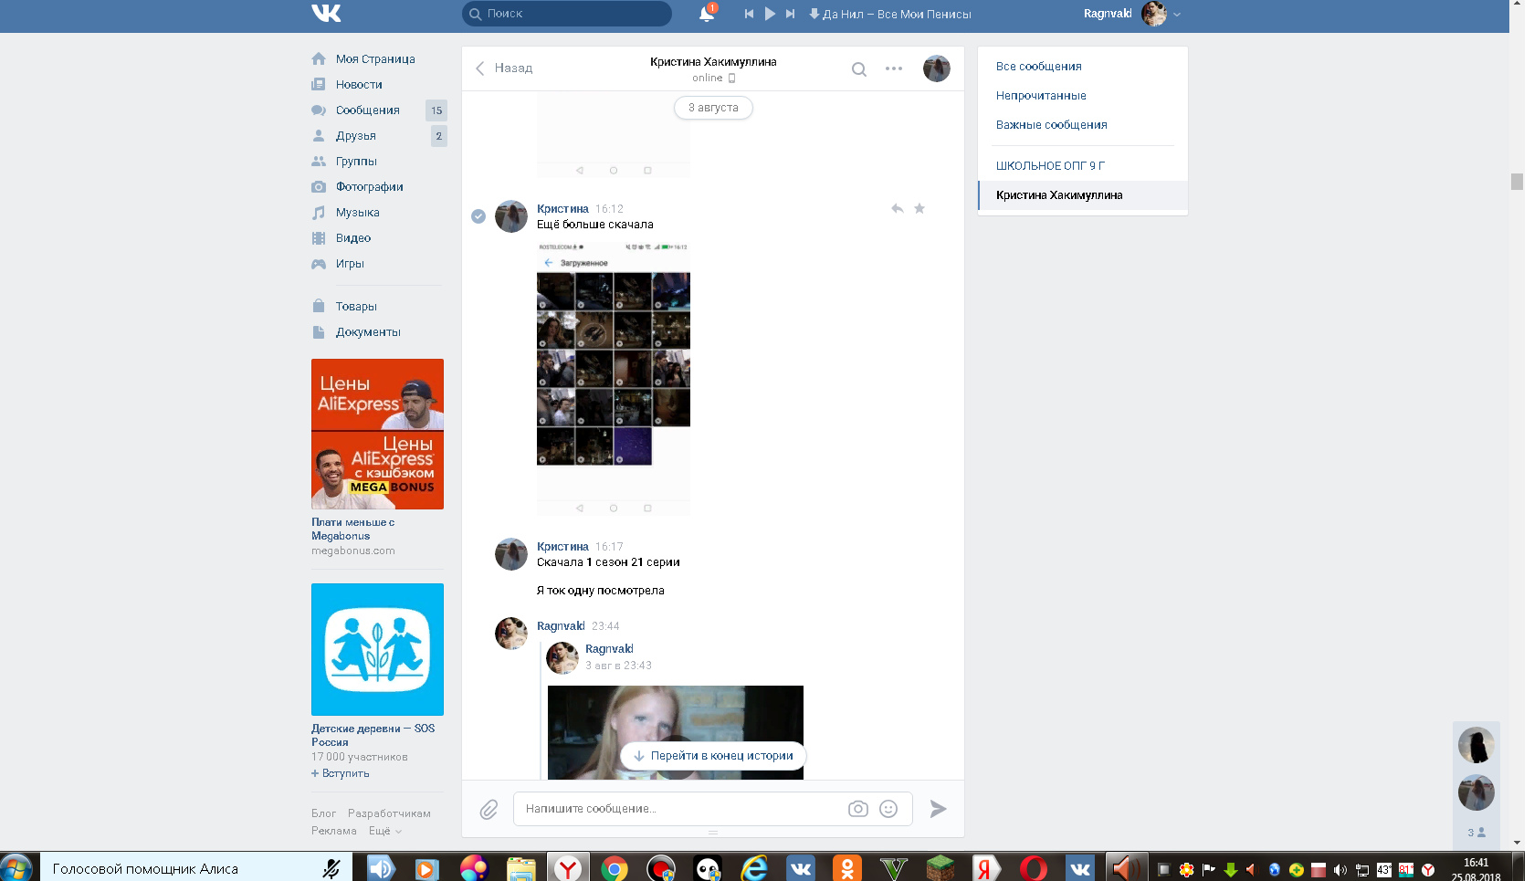
Task: Click the page vertical scrollbar thumb
Action: [x=1517, y=182]
